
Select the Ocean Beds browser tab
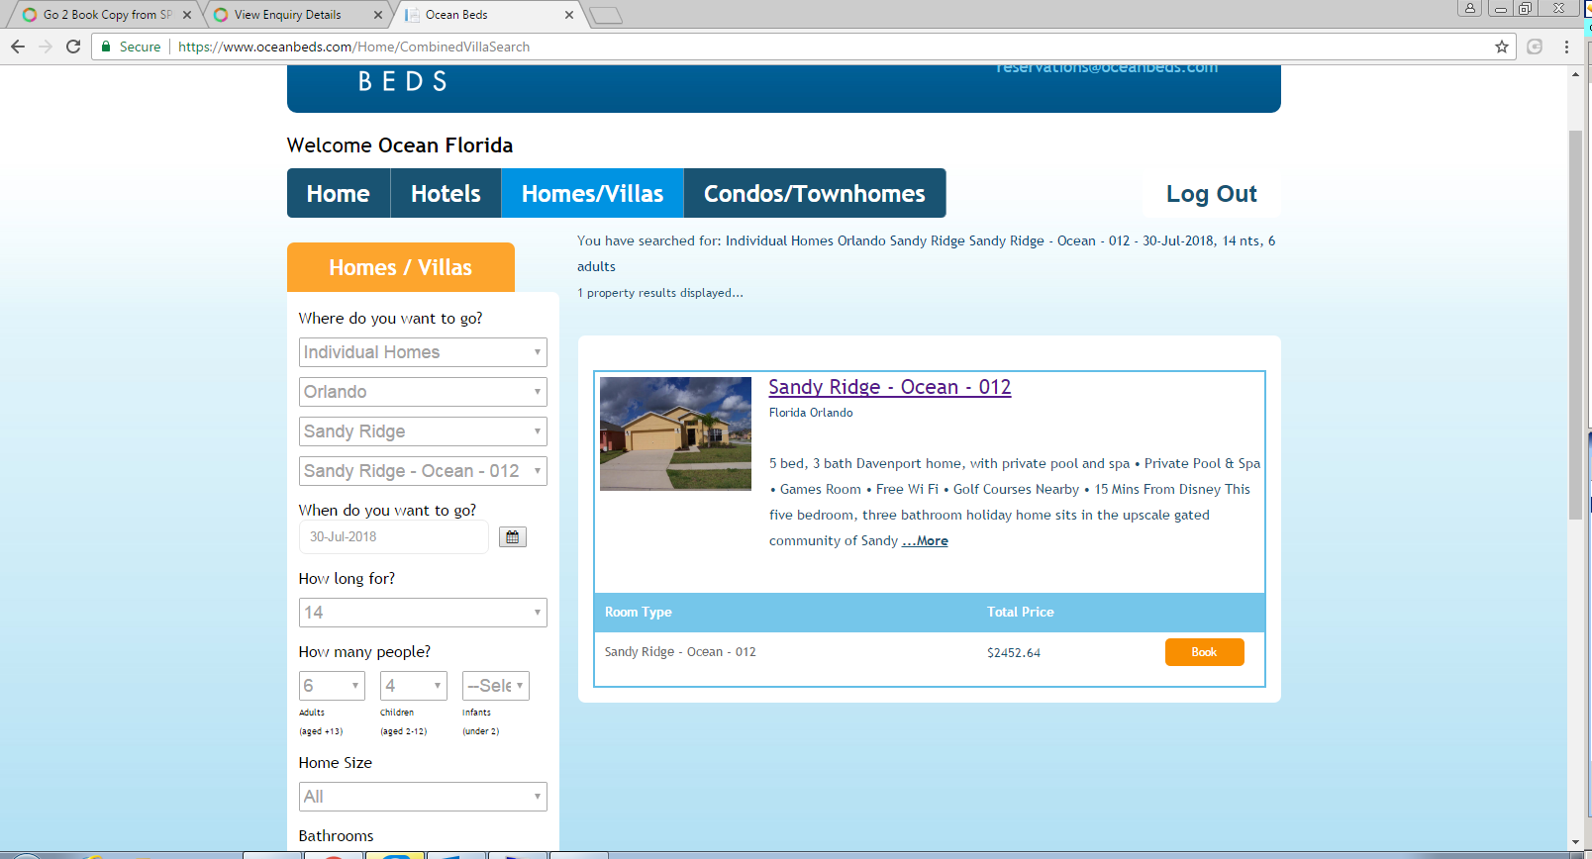tap(488, 15)
